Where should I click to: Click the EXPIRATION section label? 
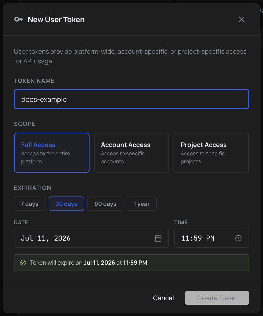click(32, 188)
